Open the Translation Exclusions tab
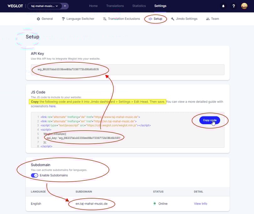 click(x=121, y=19)
